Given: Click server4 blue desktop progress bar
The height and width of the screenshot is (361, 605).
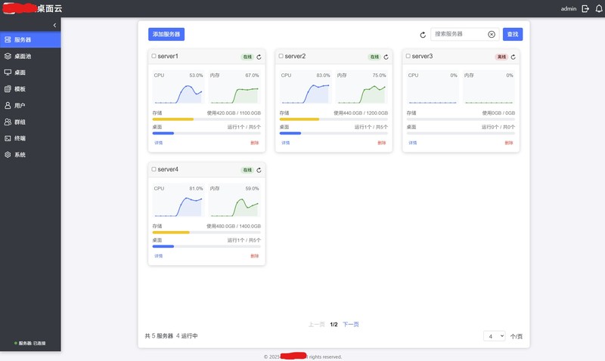Looking at the screenshot, I should click(163, 246).
